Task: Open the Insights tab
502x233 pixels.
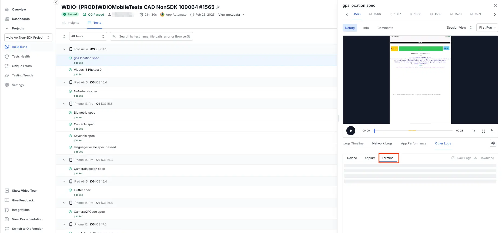Action: [71, 23]
